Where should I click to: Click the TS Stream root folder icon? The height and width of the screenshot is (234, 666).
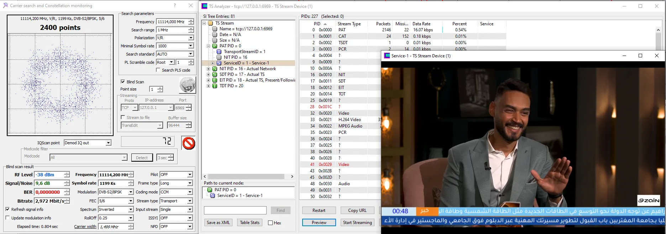pyautogui.click(x=210, y=23)
